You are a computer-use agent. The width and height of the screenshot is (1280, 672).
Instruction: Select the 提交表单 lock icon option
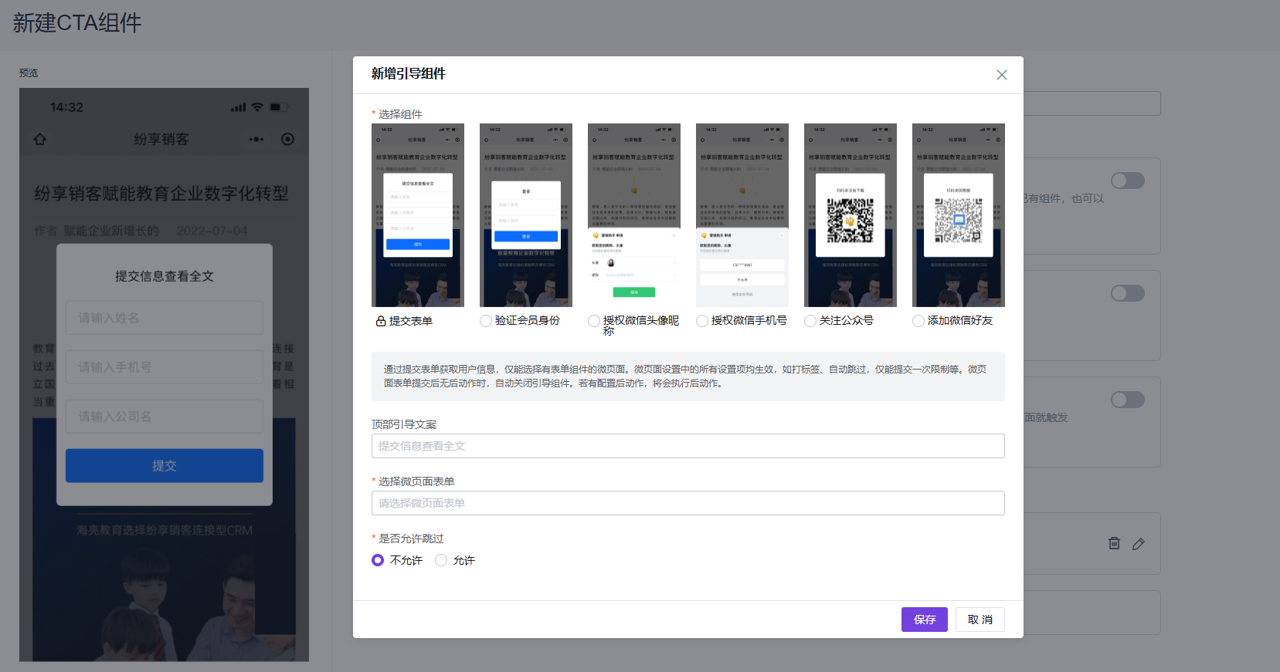point(381,321)
